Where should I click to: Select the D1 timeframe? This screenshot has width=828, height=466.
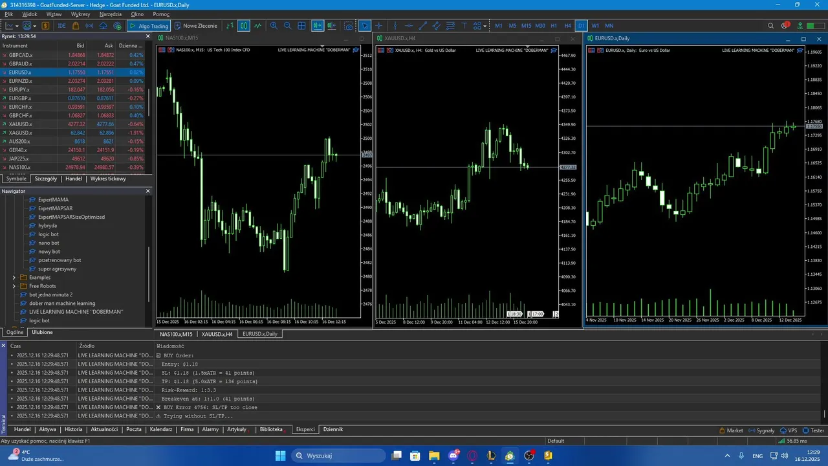click(582, 26)
